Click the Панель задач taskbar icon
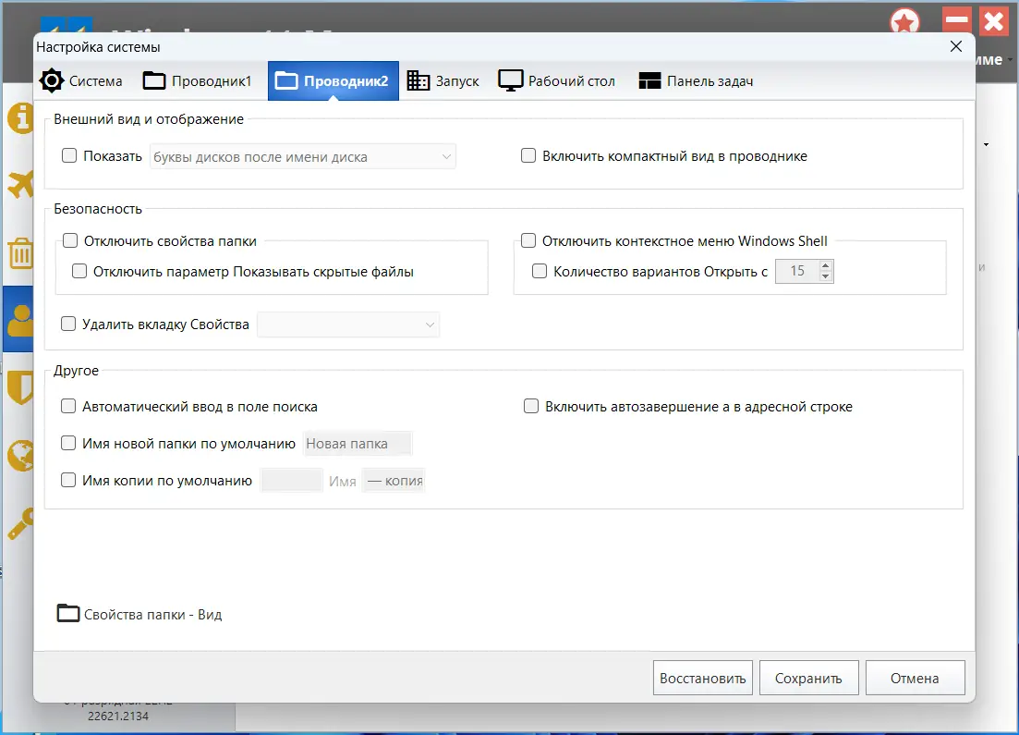Viewport: 1019px width, 735px height. click(649, 80)
